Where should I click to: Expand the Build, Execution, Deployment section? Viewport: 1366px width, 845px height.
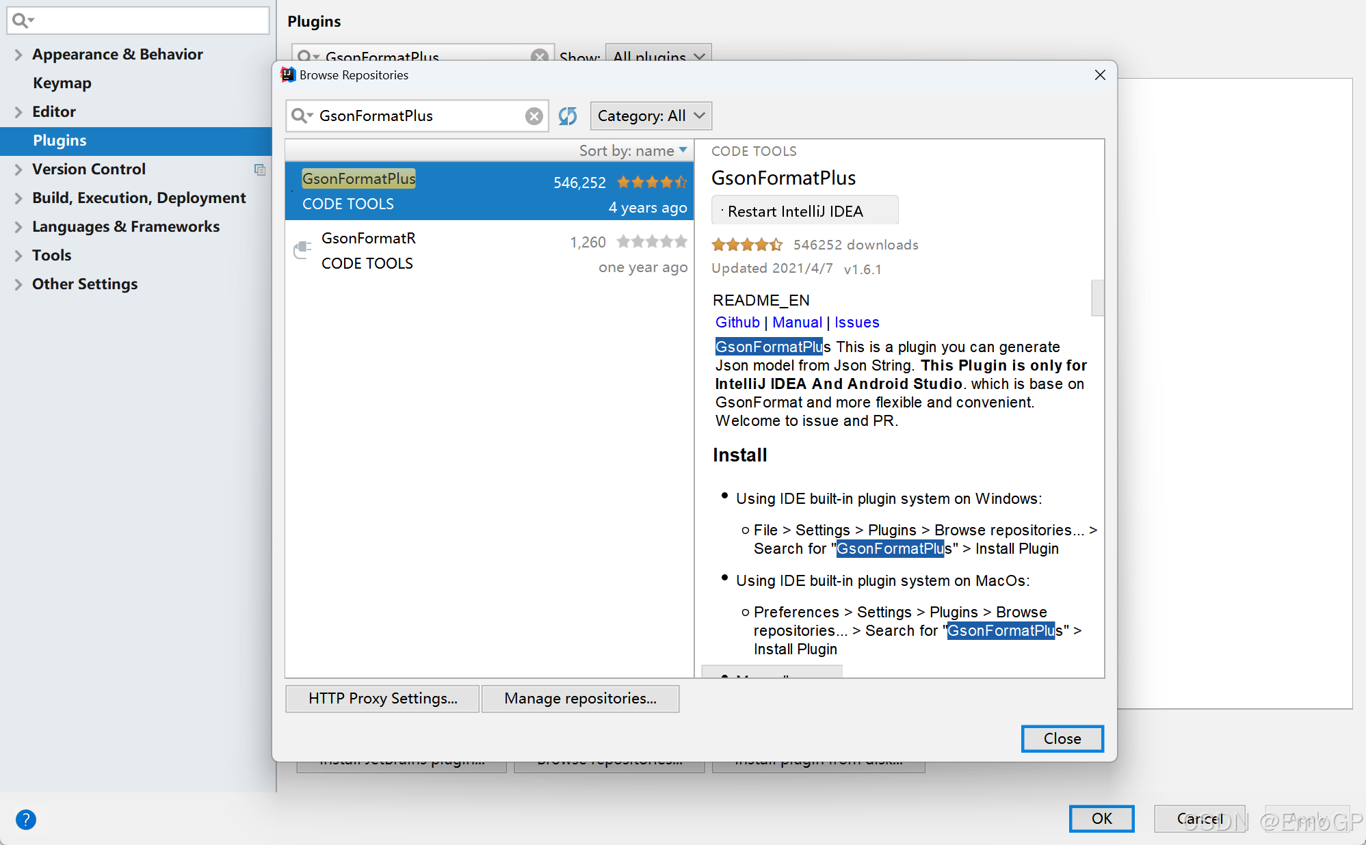point(18,198)
